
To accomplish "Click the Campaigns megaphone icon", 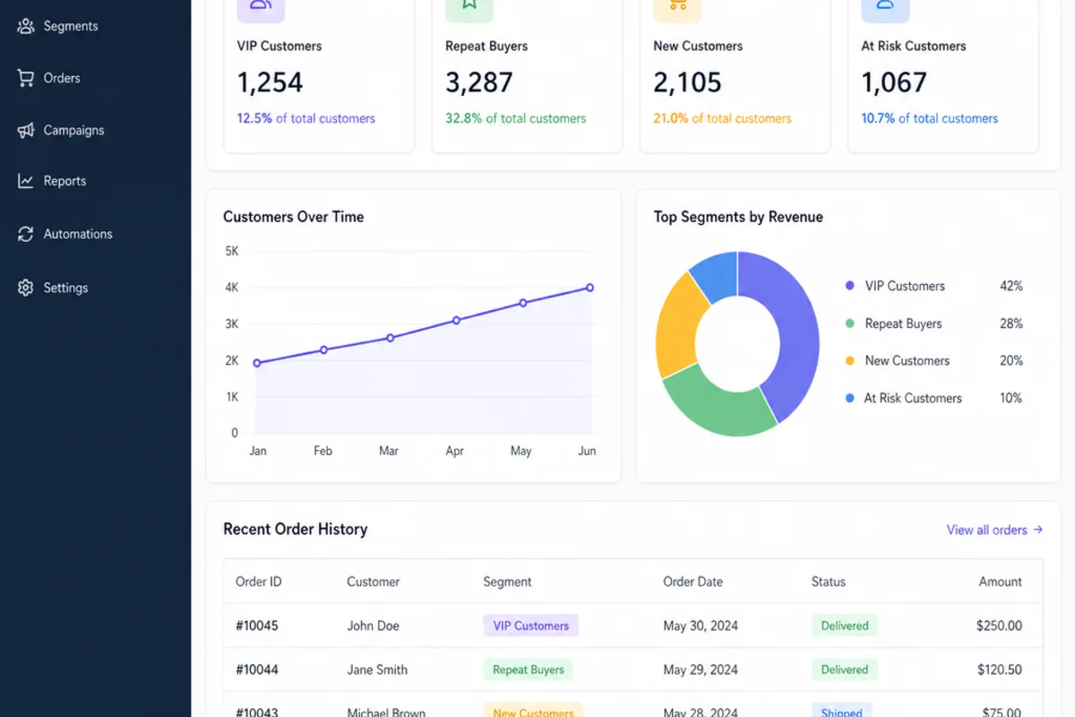I will (x=26, y=130).
